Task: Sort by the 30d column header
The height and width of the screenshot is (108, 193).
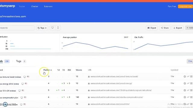Action: (69, 70)
